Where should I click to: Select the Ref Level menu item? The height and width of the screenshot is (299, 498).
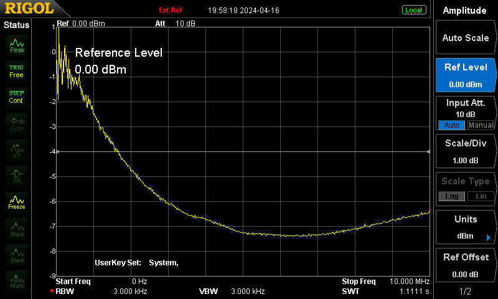pyautogui.click(x=465, y=75)
